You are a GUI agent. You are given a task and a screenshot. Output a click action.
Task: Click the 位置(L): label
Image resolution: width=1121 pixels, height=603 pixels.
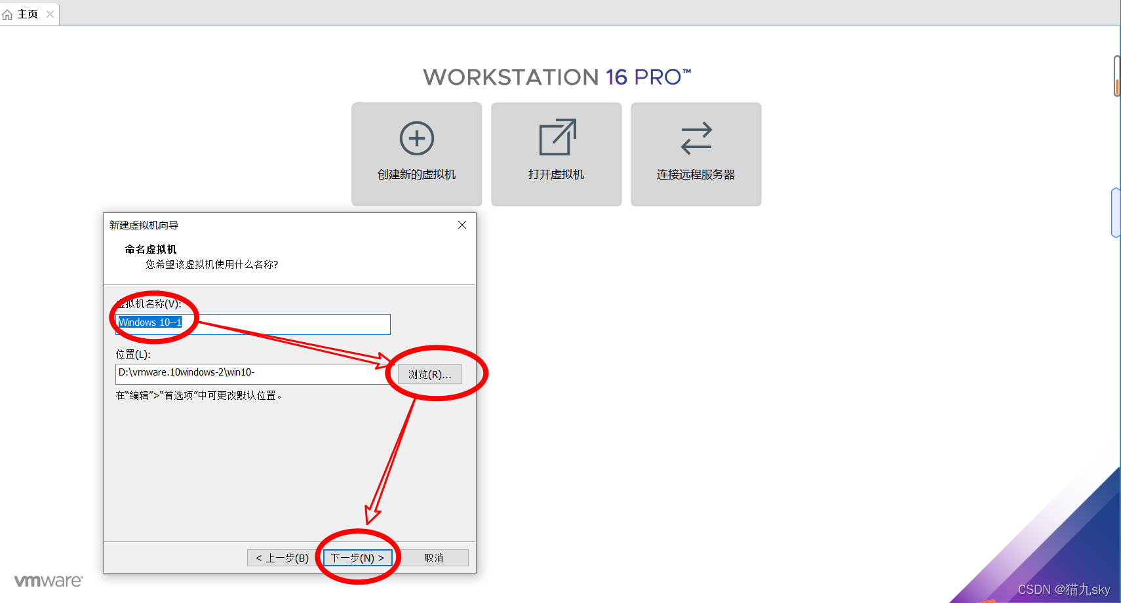click(x=133, y=354)
